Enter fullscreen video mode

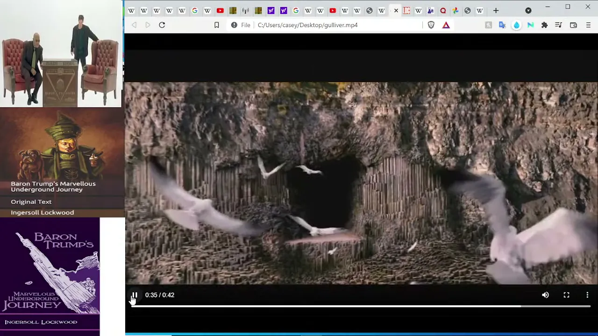coord(566,295)
